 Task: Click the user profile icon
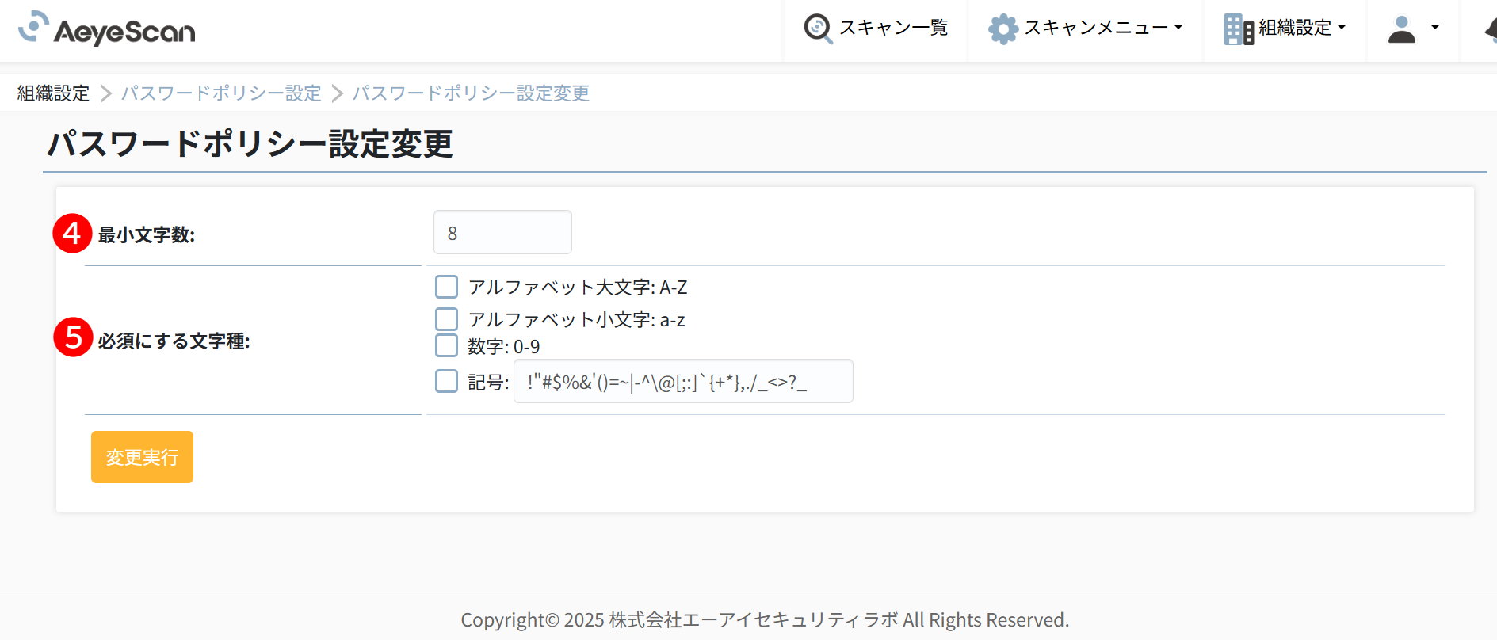(1402, 29)
